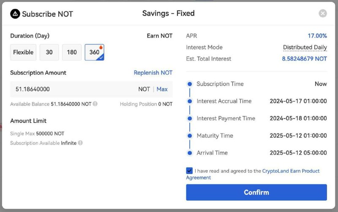
Task: Click the Subscription Time timeline dot
Action: click(190, 84)
